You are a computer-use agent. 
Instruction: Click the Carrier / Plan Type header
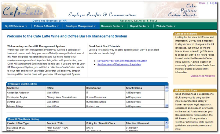pos(26,123)
